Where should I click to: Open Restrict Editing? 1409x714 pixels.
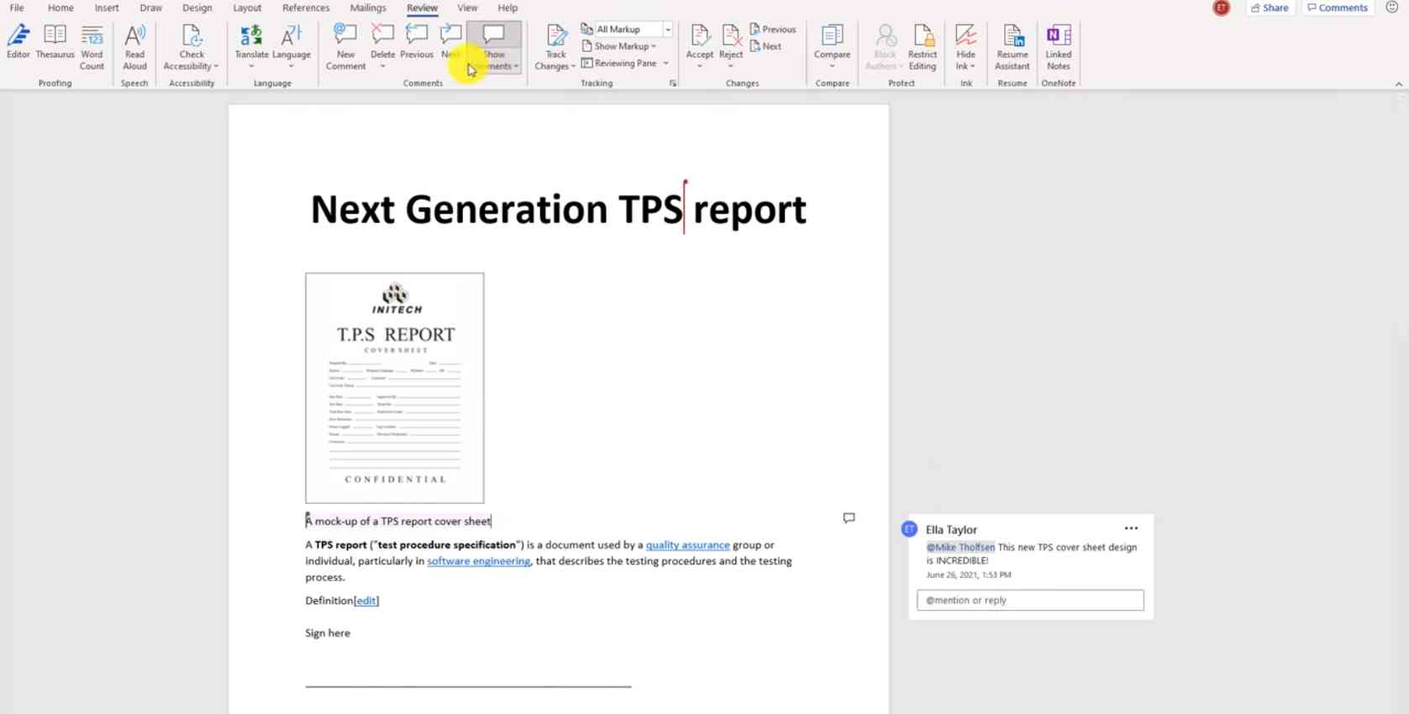pyautogui.click(x=922, y=47)
